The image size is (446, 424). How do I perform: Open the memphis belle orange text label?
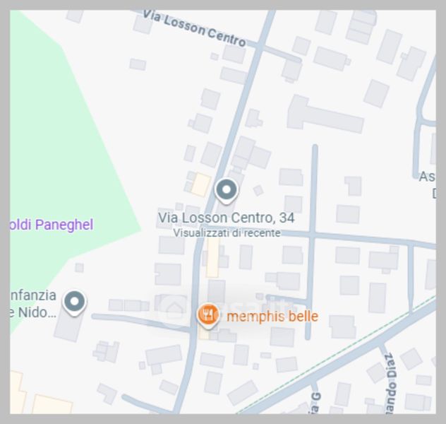point(272,317)
